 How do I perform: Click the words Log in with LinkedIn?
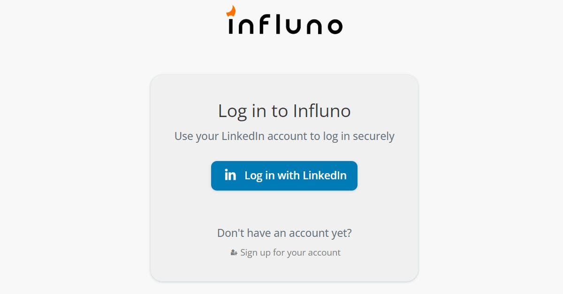(x=296, y=176)
